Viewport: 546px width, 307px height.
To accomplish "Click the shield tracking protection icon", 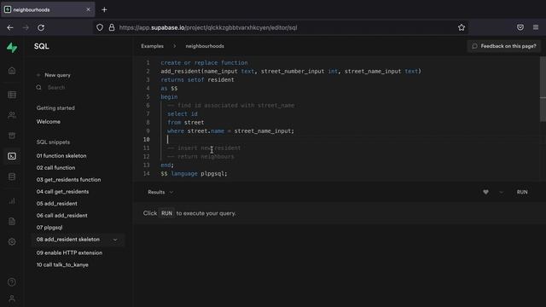I will (100, 27).
